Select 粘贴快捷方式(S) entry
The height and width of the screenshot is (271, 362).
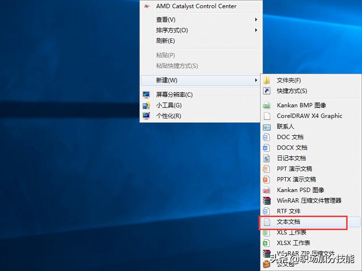pos(201,66)
